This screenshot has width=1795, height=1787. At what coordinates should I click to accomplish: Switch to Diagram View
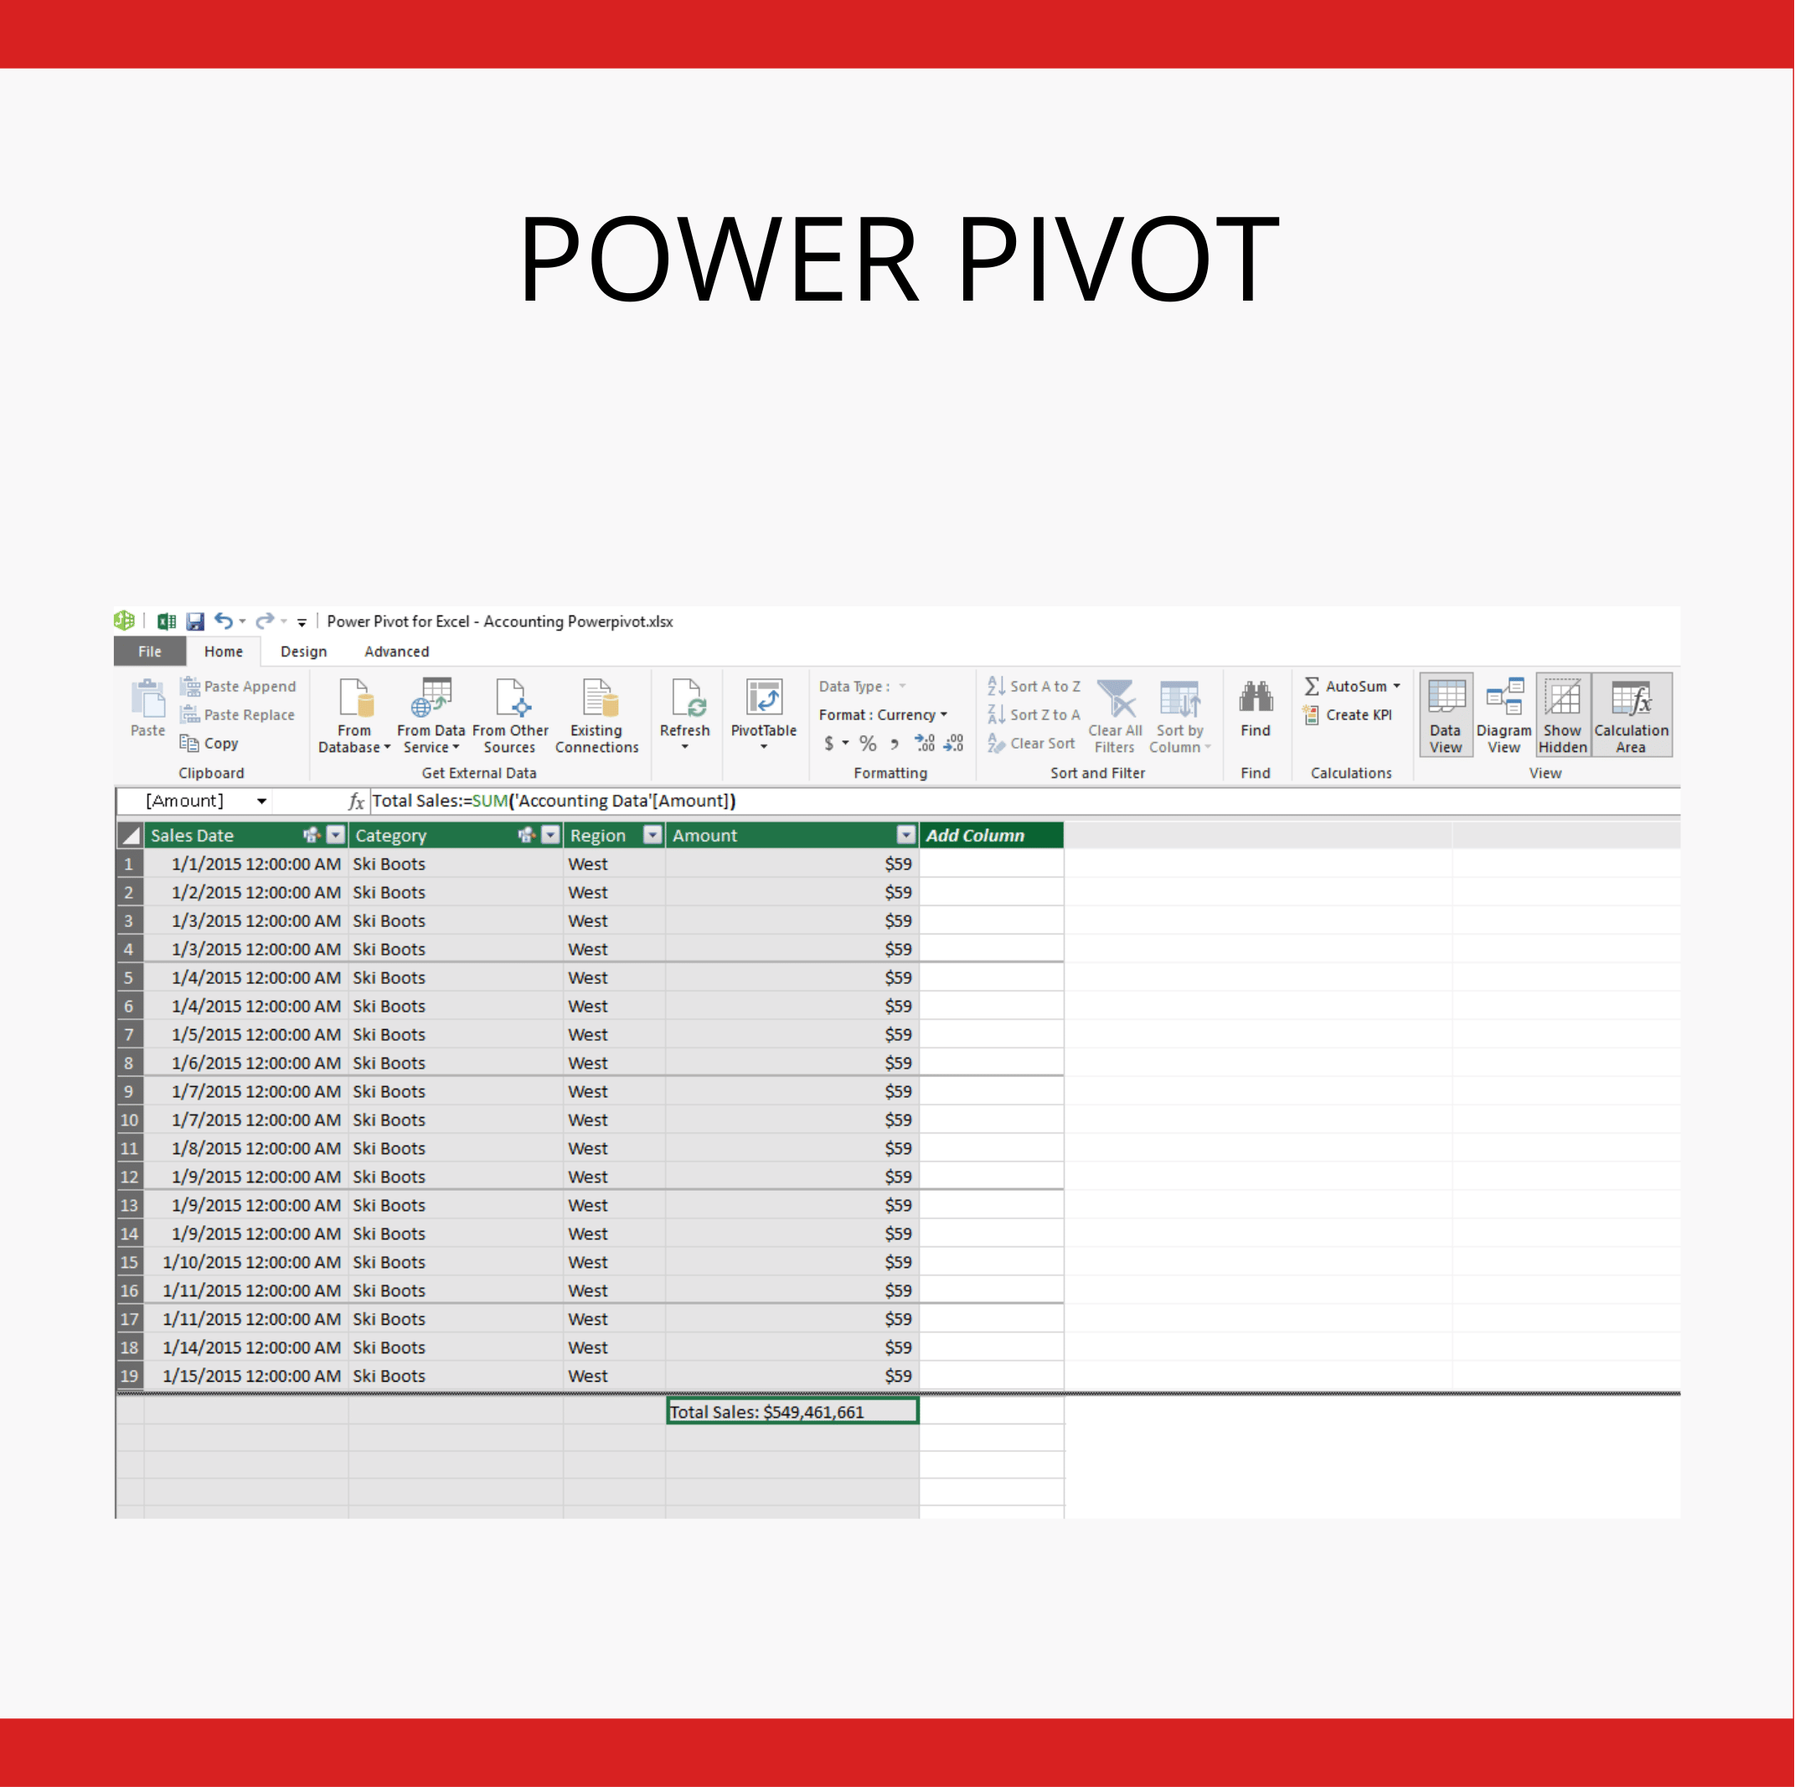point(1504,715)
